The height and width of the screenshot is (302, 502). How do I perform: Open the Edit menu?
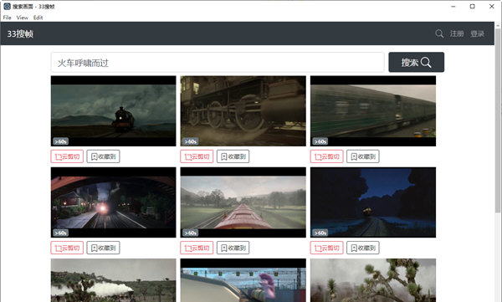click(38, 18)
